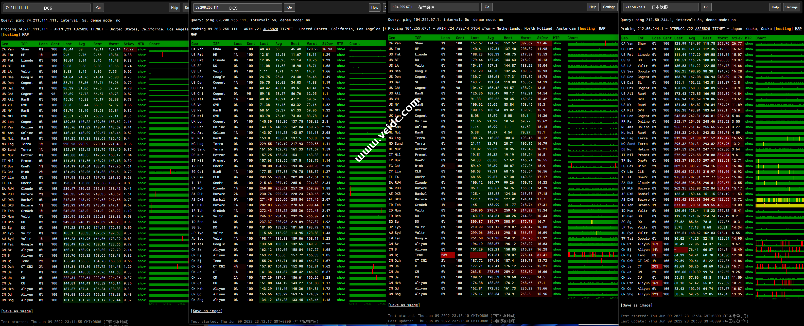Click Go button next to DC6 input
The width and height of the screenshot is (804, 326).
pos(98,8)
